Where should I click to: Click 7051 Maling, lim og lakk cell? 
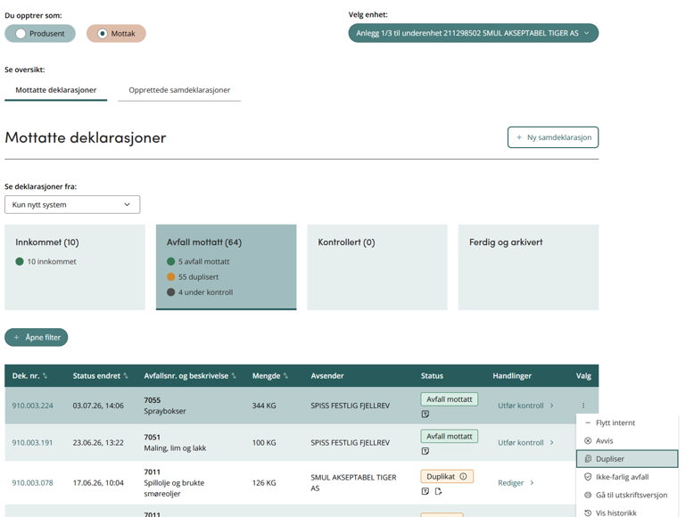pos(175,443)
